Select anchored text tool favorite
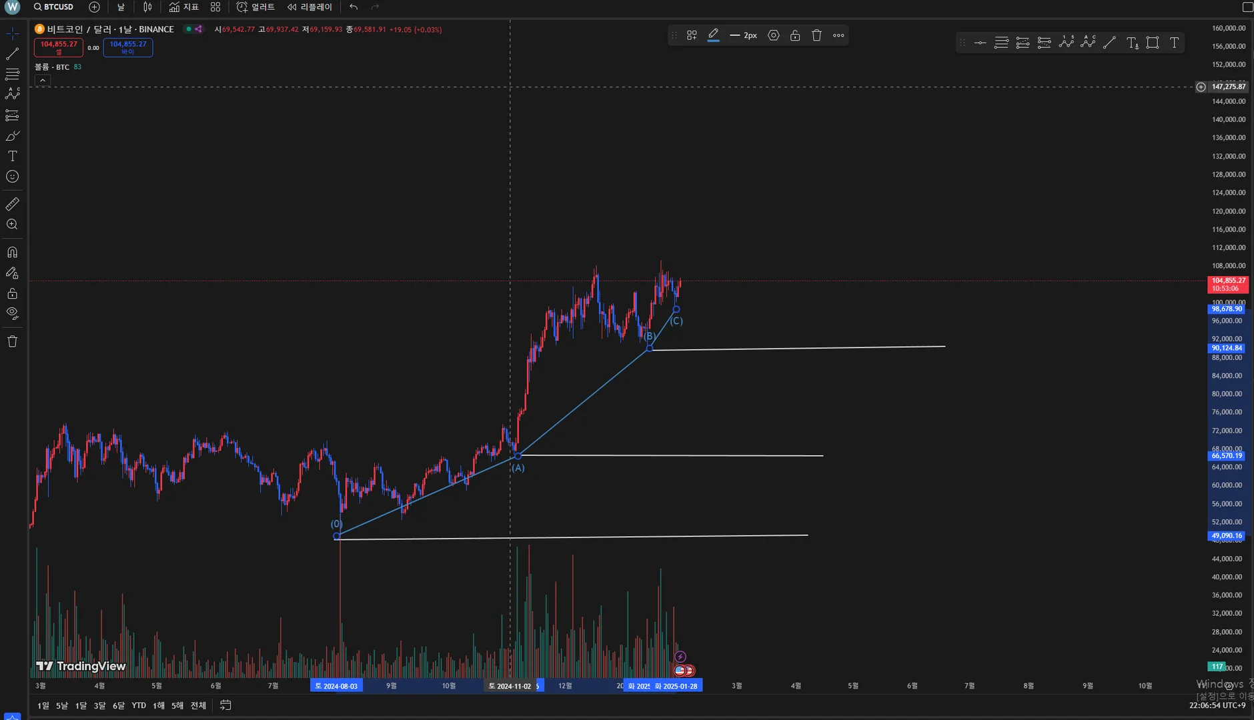1254x720 pixels. click(1132, 43)
